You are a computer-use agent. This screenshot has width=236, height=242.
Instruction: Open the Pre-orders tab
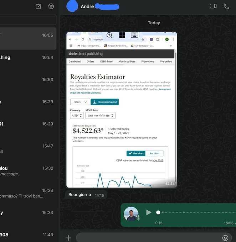point(166,62)
